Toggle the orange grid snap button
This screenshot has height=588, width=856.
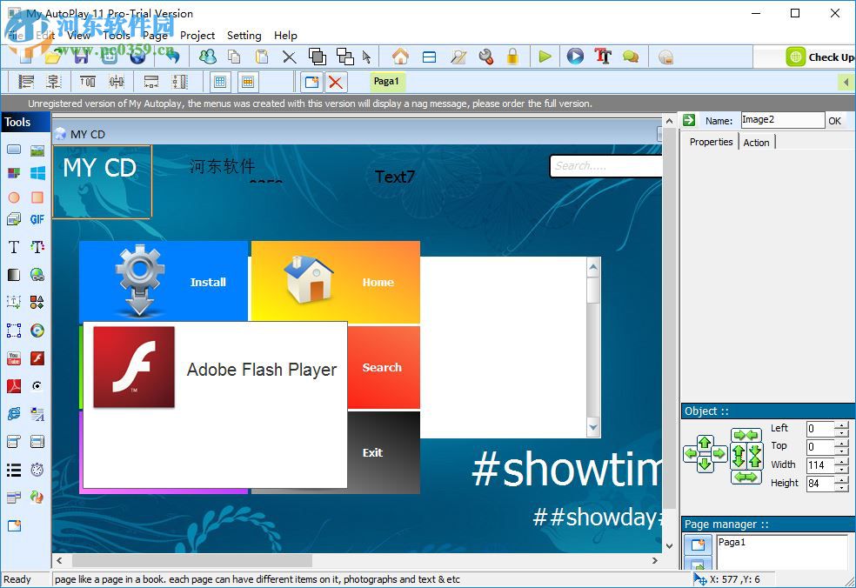[248, 82]
